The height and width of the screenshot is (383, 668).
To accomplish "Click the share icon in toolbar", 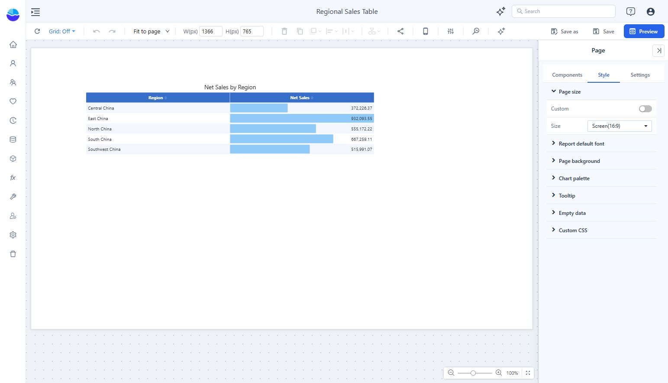I will coord(400,31).
